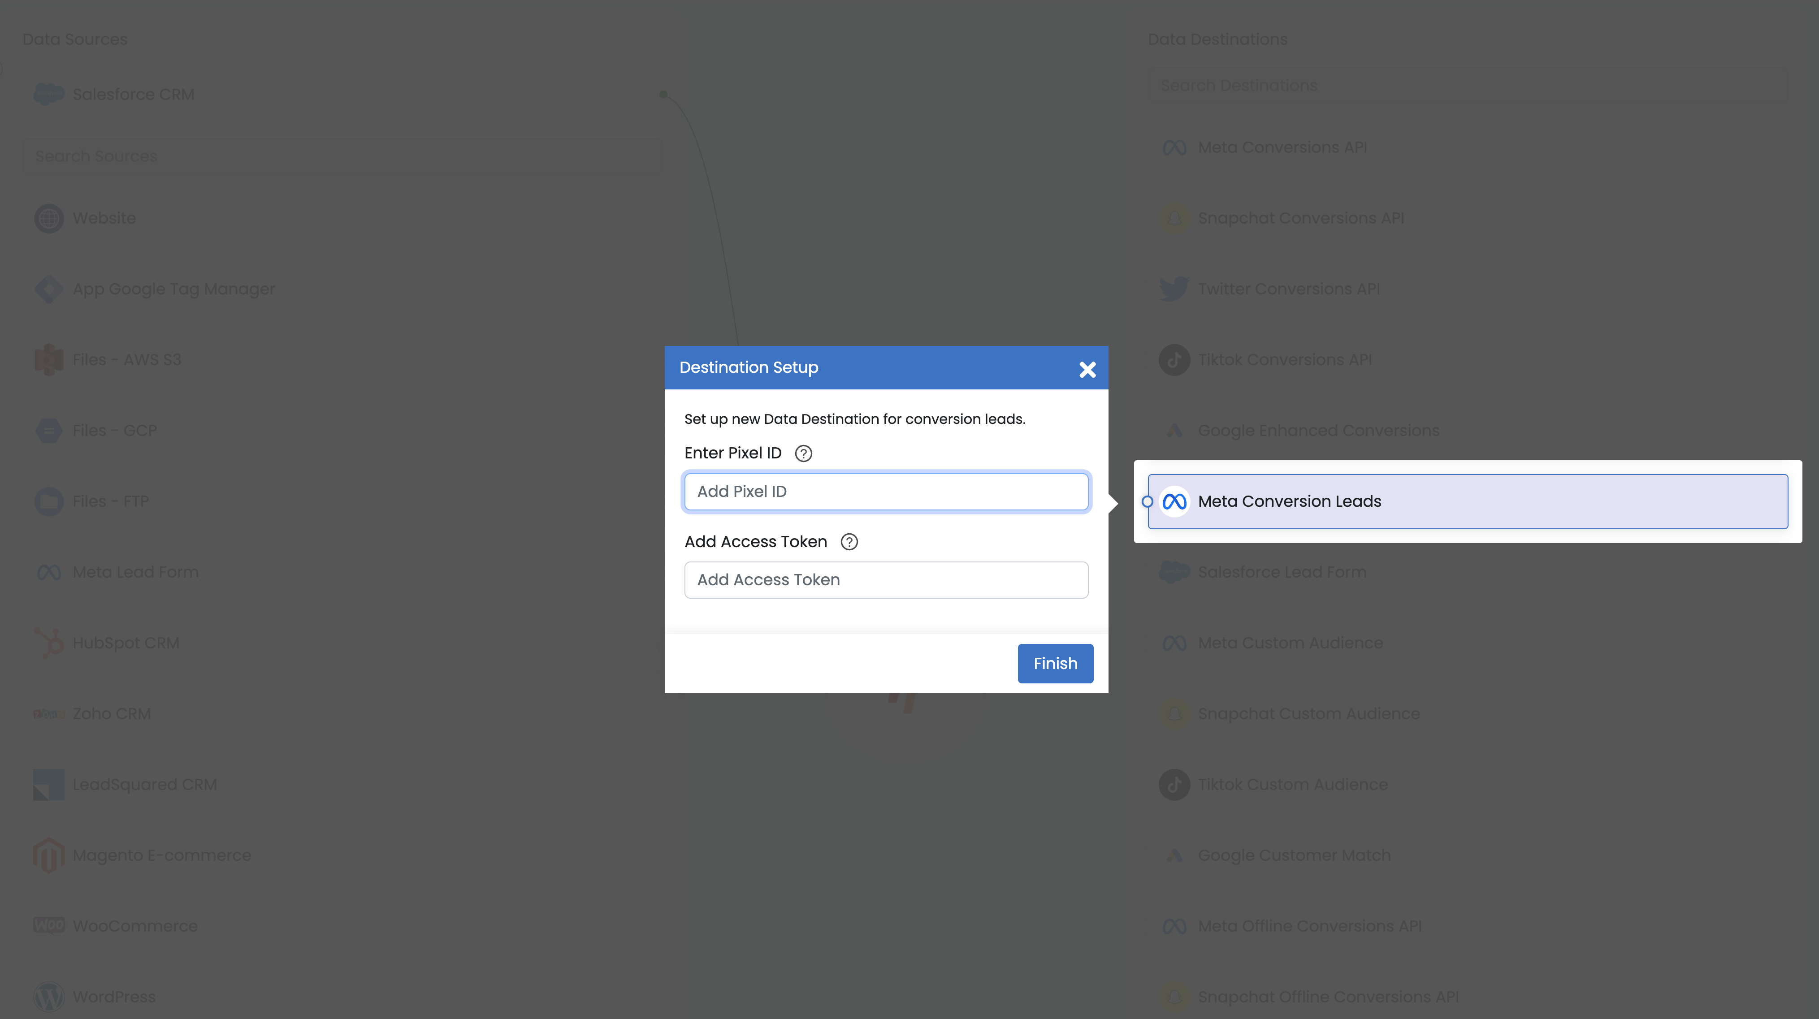Click the Salesforce CRM connector dot
1819x1019 pixels.
663,94
